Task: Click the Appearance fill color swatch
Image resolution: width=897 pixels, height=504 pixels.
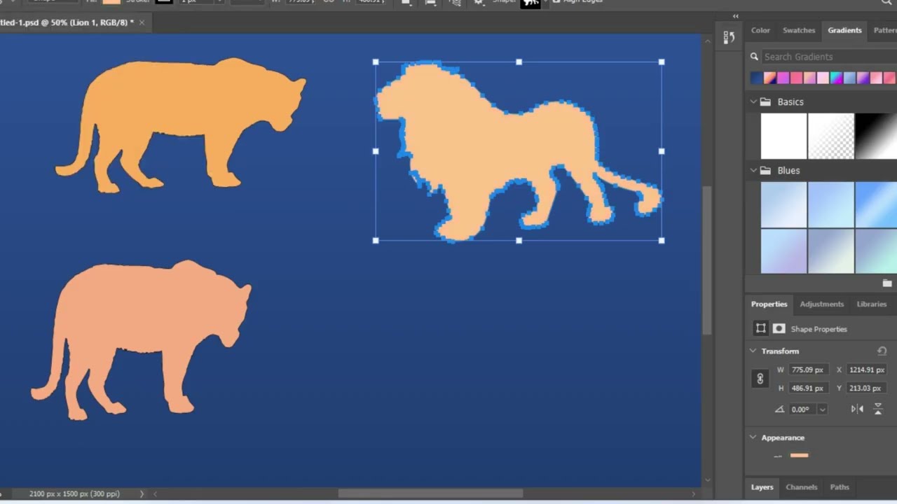Action: pos(799,456)
